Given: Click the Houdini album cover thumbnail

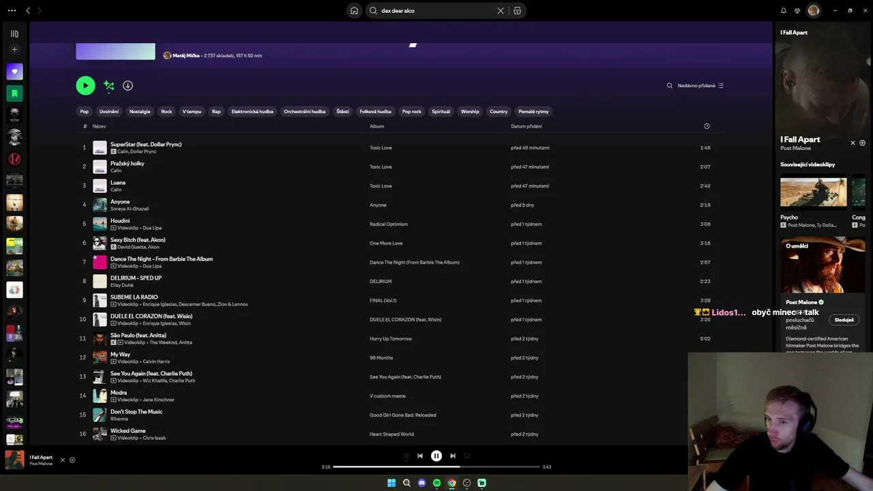Looking at the screenshot, I should point(100,224).
